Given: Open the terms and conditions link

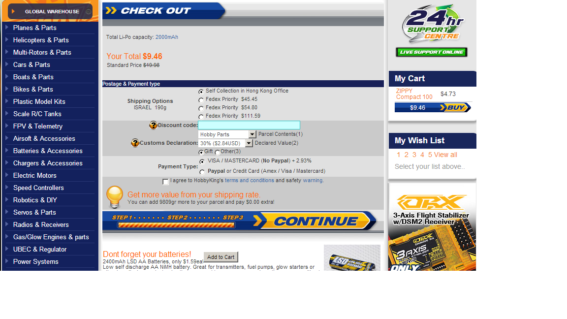Looking at the screenshot, I should coord(250,181).
